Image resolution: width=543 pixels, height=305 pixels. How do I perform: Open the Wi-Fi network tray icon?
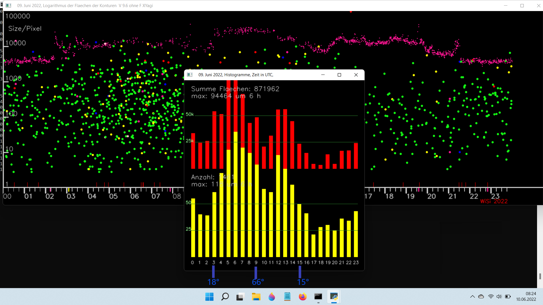point(491,297)
